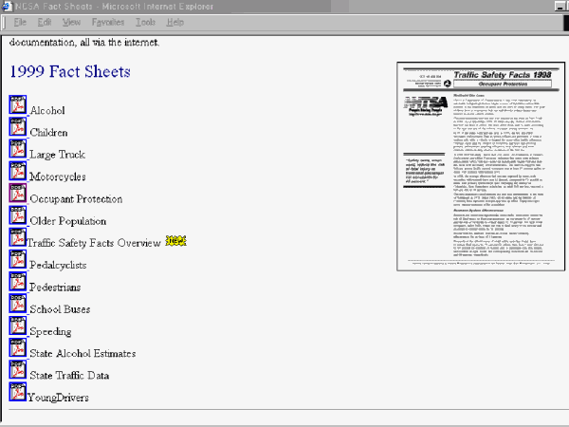Click the yellow NEW badge icon
This screenshot has width=569, height=427.
[x=174, y=242]
